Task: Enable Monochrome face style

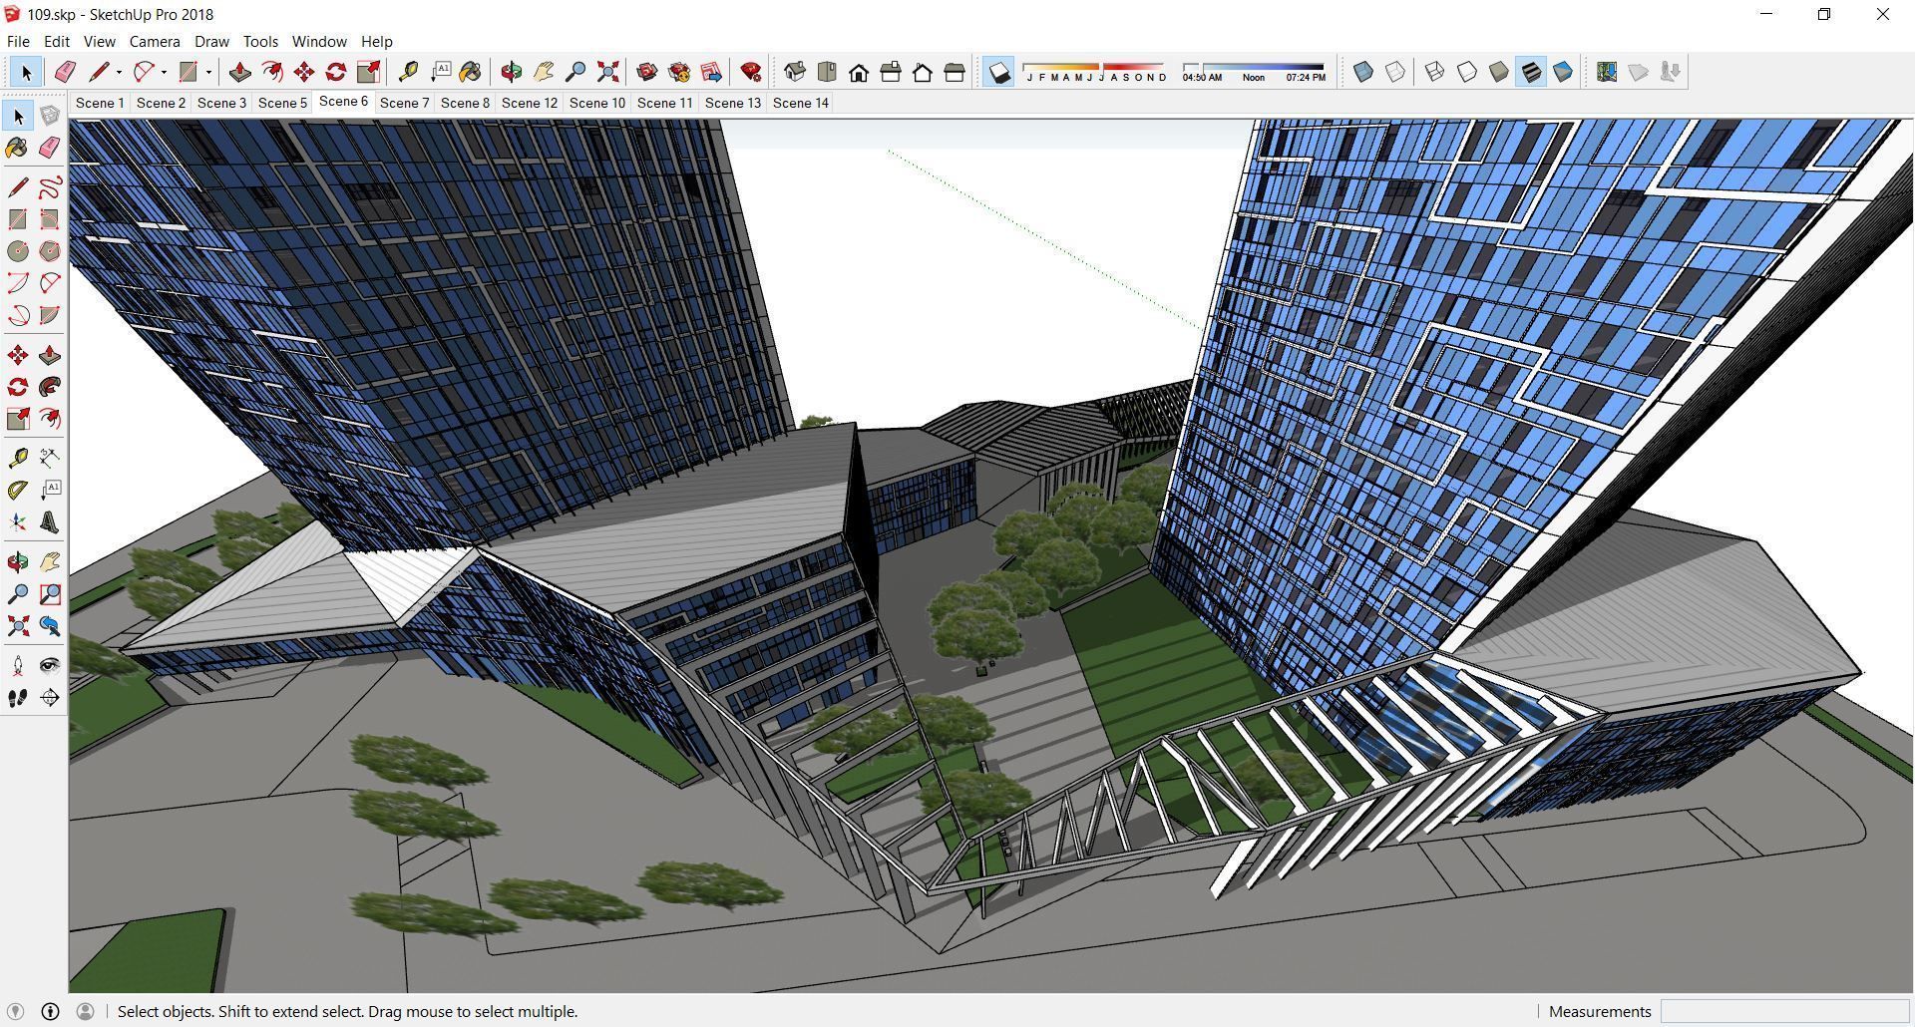Action: pyautogui.click(x=1563, y=72)
